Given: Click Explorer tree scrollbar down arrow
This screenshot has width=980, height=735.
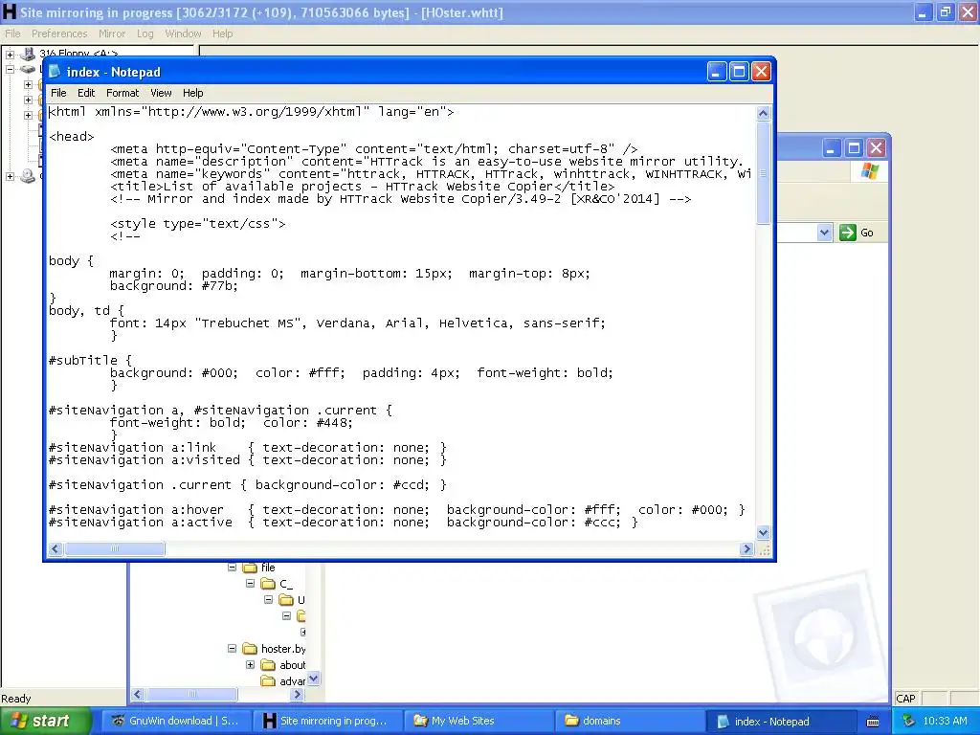Looking at the screenshot, I should coord(314,679).
